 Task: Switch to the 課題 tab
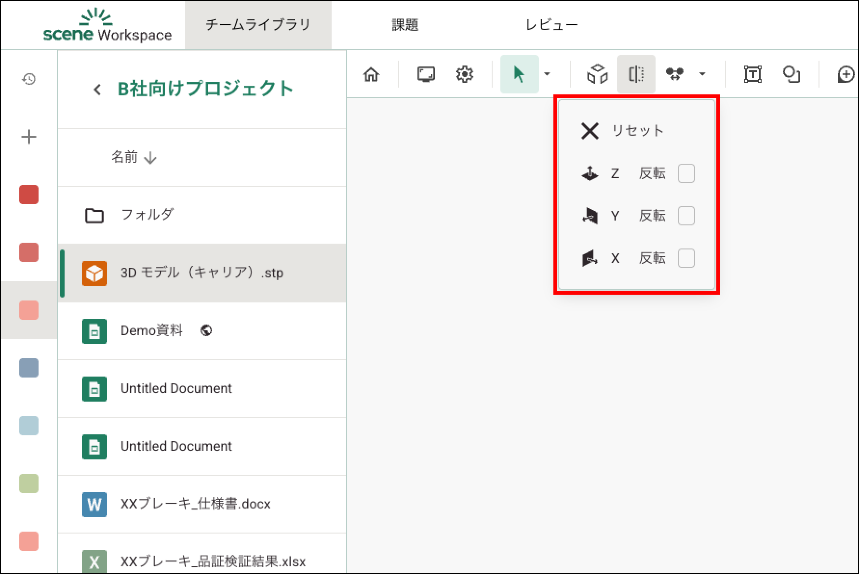click(x=405, y=25)
